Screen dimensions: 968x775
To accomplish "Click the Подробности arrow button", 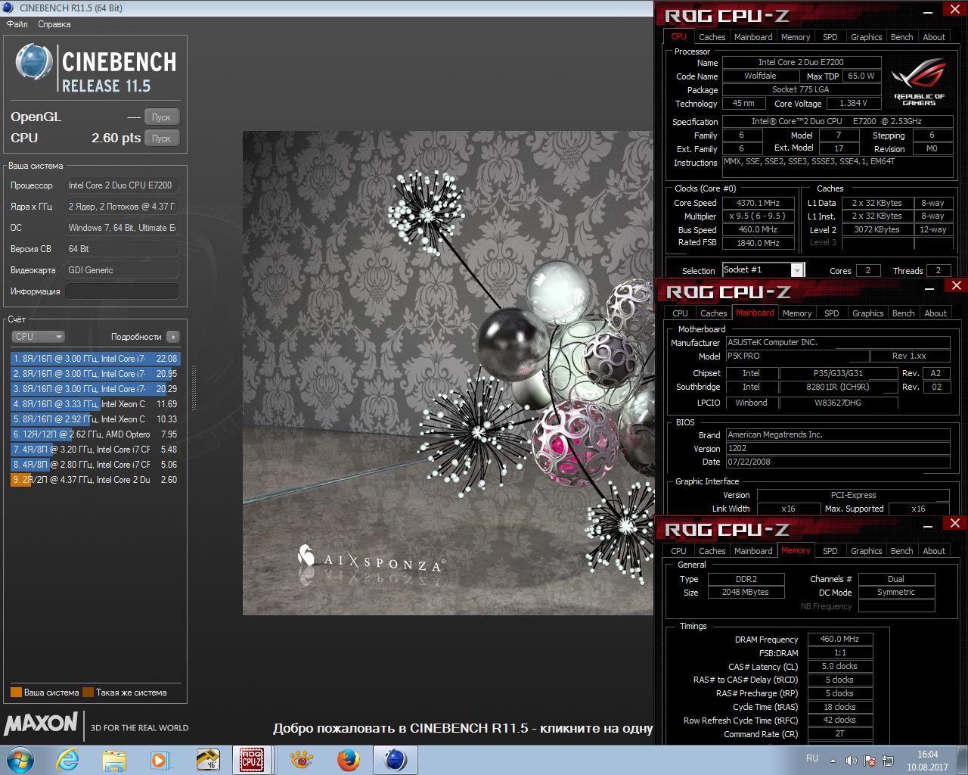I will coord(173,337).
